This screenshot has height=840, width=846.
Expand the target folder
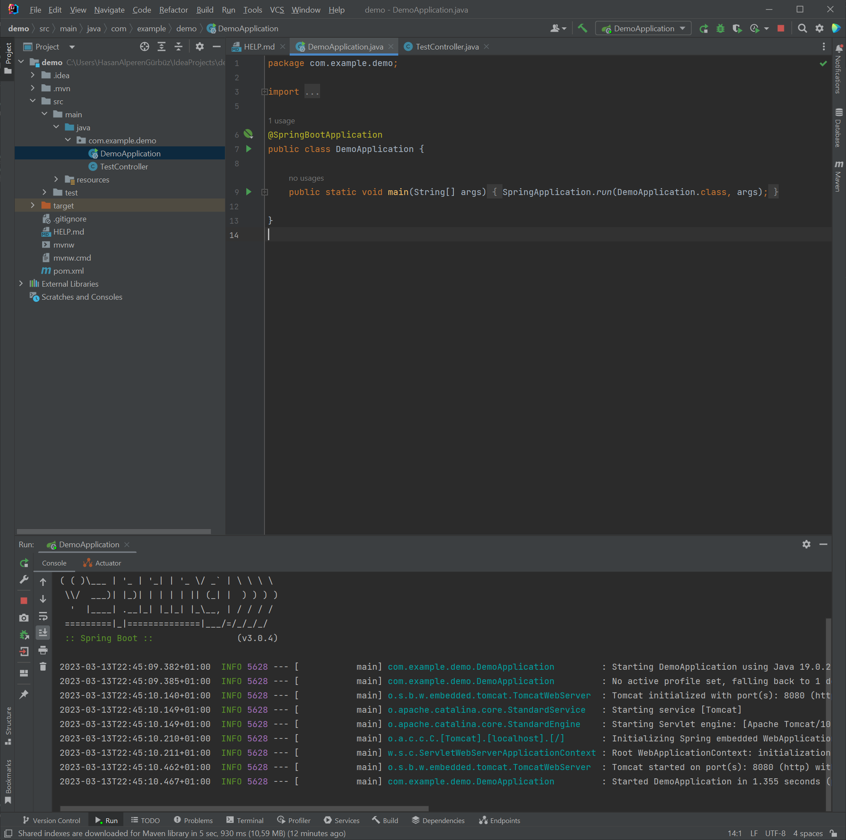pyautogui.click(x=33, y=205)
